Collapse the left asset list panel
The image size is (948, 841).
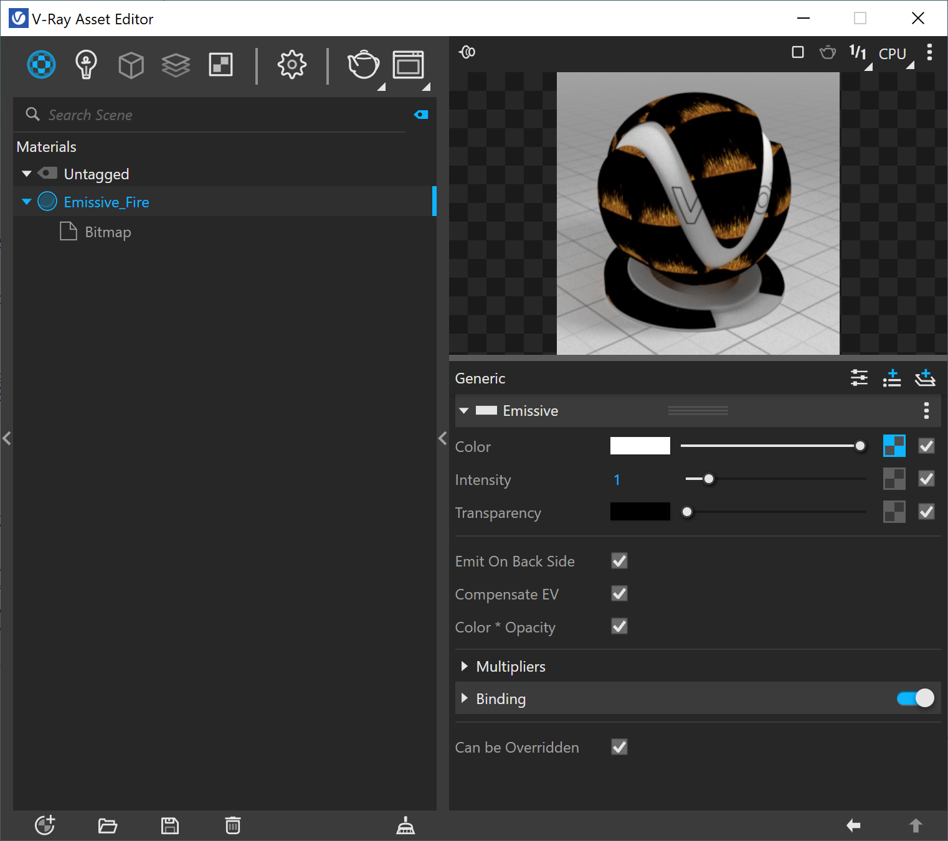tap(7, 438)
